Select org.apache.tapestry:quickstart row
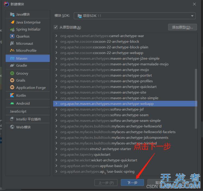The width and height of the screenshot is (203, 191). coord(125,154)
